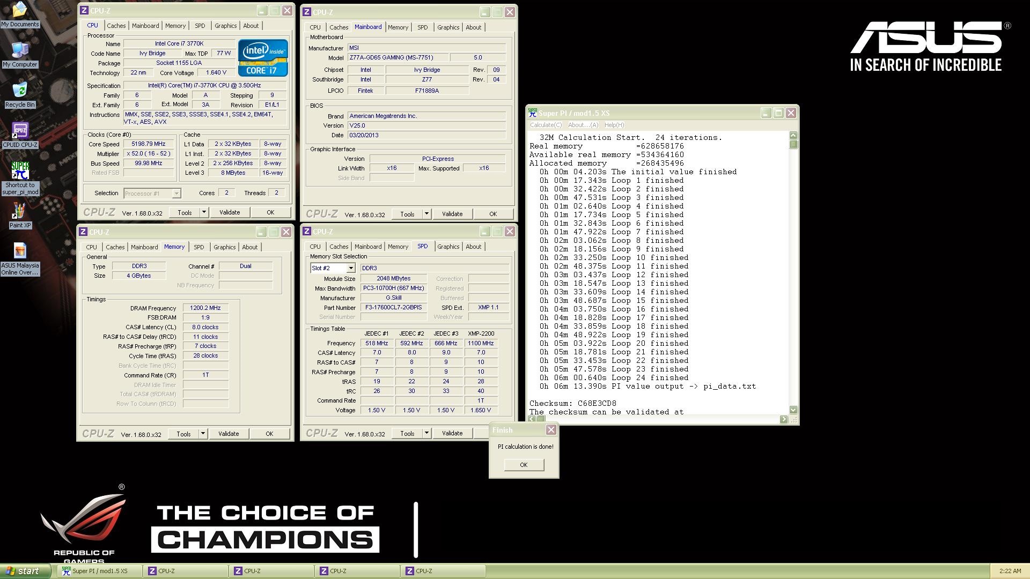Click the CPU-Z icon in Mainboard window title bar
The image size is (1030, 579).
pyautogui.click(x=307, y=12)
